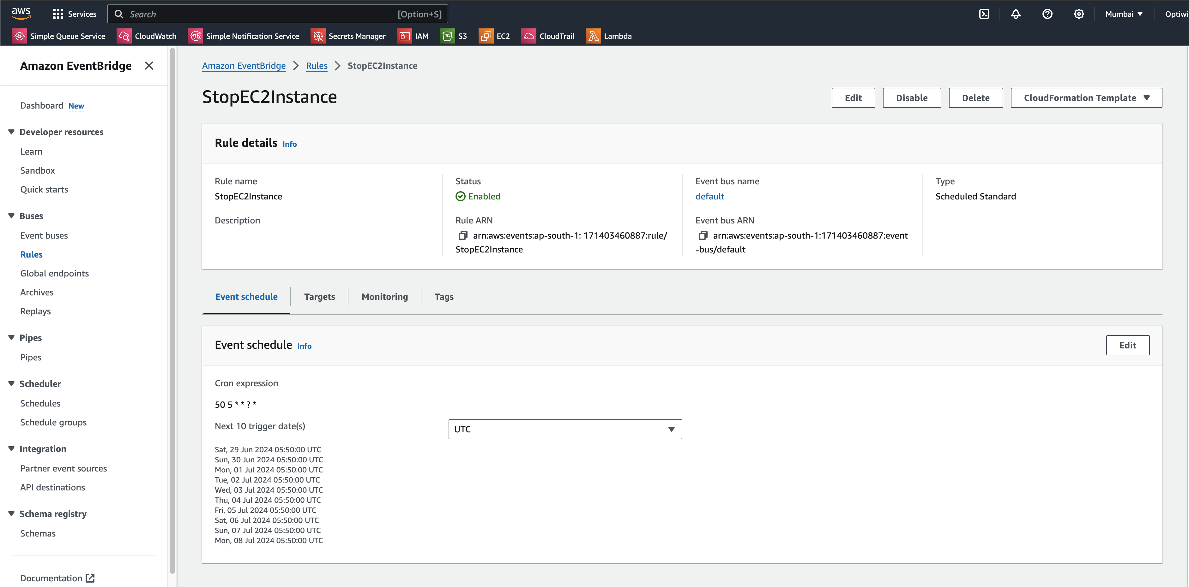This screenshot has width=1189, height=587.
Task: Open AWS notifications bell
Action: 1016,14
